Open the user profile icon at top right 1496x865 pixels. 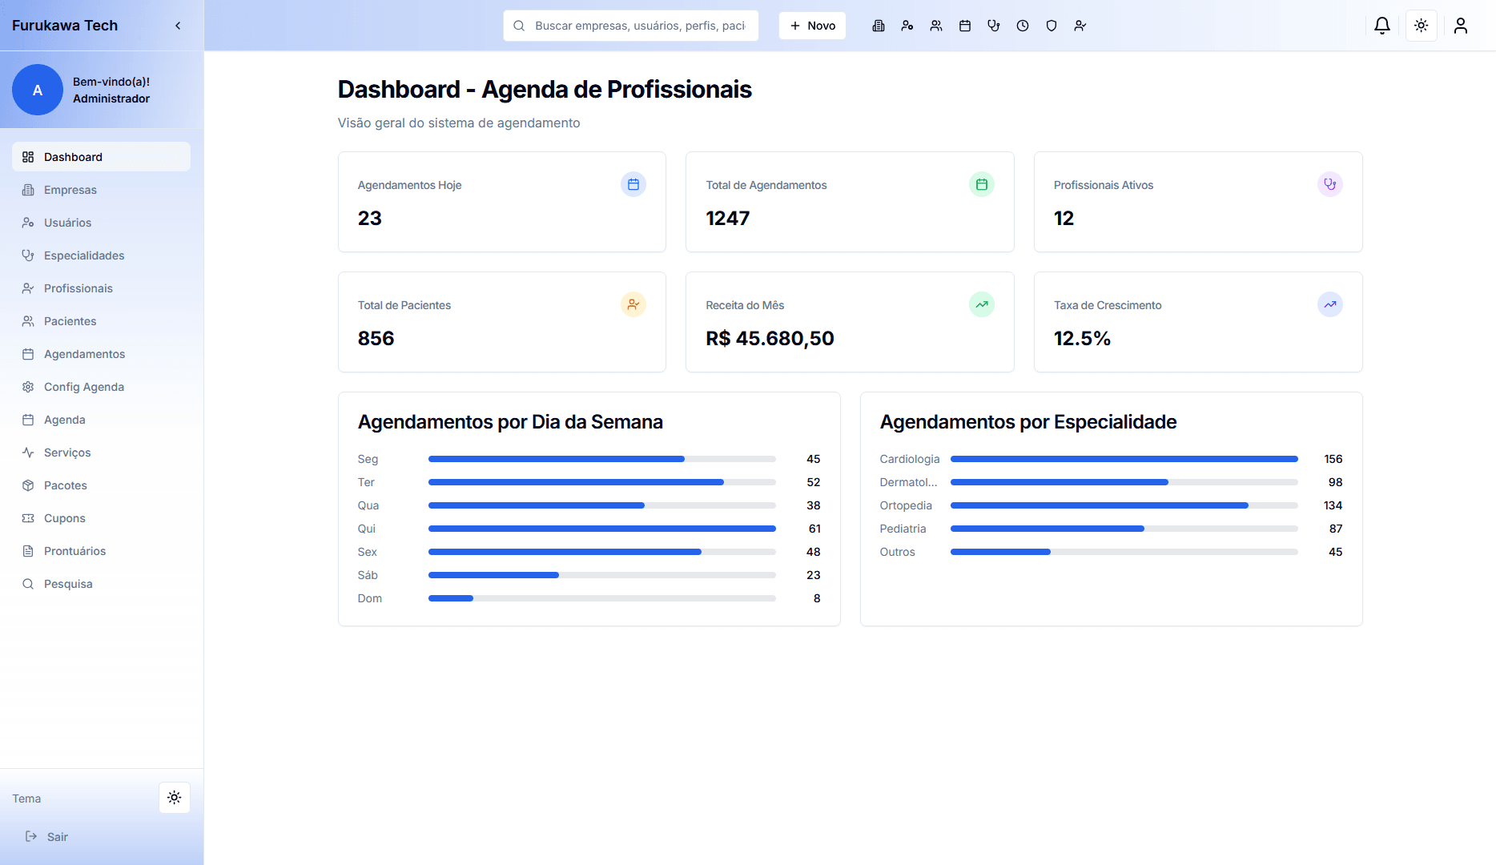point(1460,25)
